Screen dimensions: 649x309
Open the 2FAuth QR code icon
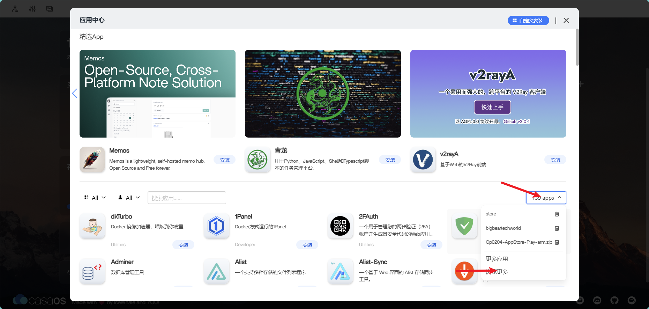coord(340,226)
